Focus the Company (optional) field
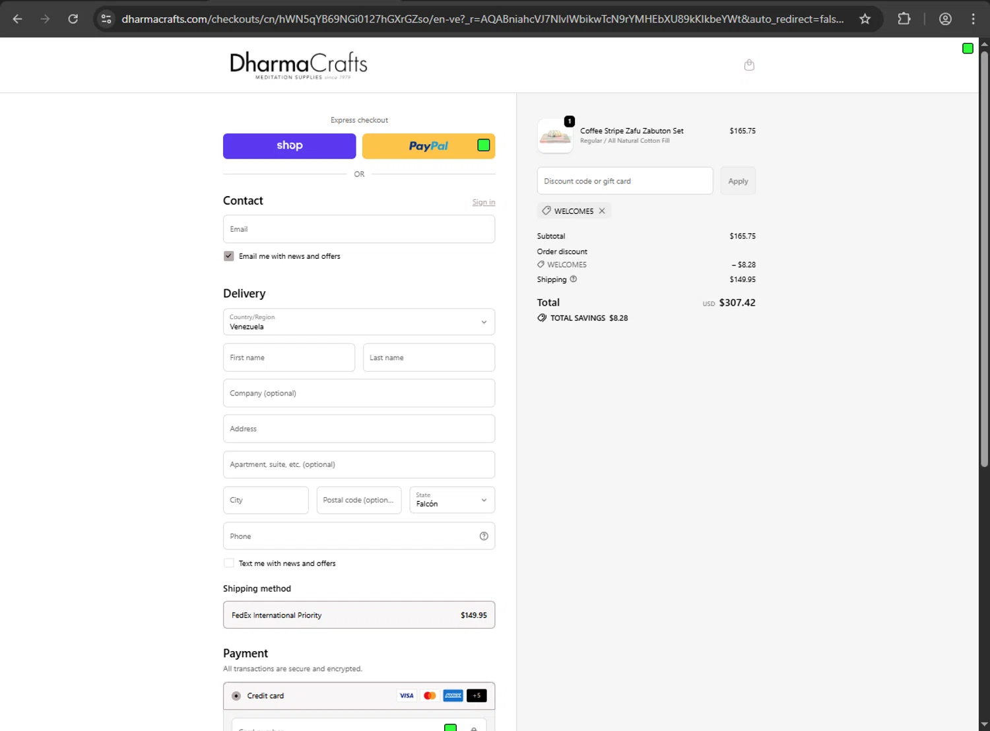The height and width of the screenshot is (731, 990). tap(359, 393)
